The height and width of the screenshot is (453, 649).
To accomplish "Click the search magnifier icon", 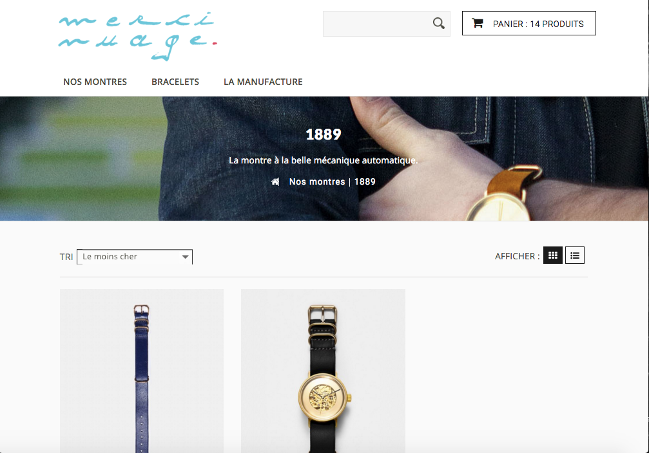I will (439, 24).
